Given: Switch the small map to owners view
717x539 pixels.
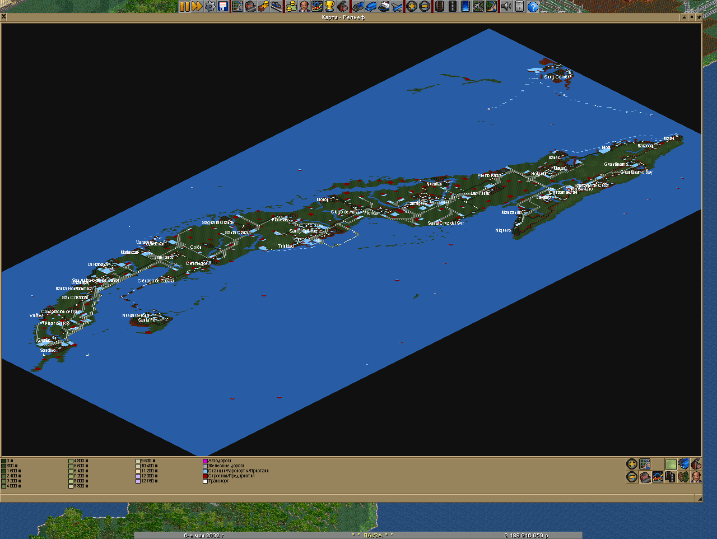Looking at the screenshot, I should (x=696, y=477).
